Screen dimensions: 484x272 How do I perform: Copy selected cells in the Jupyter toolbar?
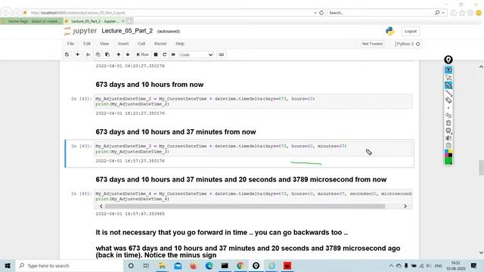pyautogui.click(x=98, y=54)
